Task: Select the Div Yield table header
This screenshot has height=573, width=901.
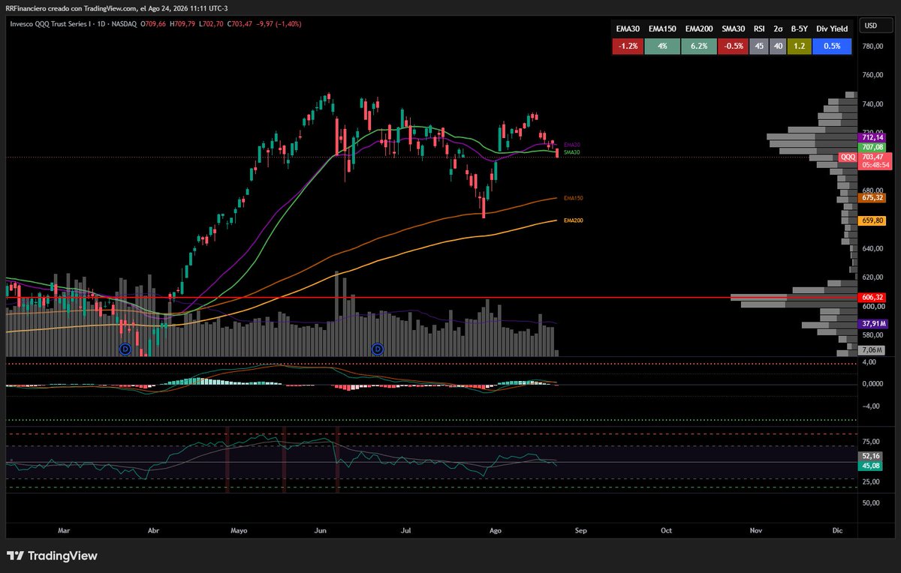Action: coord(831,29)
